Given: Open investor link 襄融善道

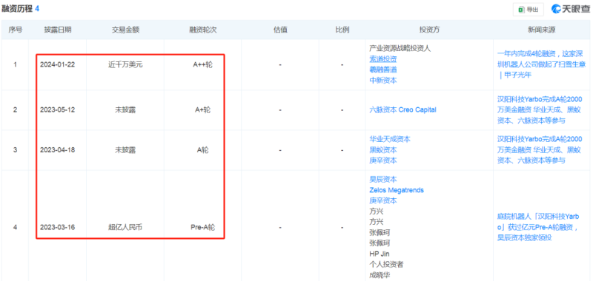Looking at the screenshot, I should point(382,70).
